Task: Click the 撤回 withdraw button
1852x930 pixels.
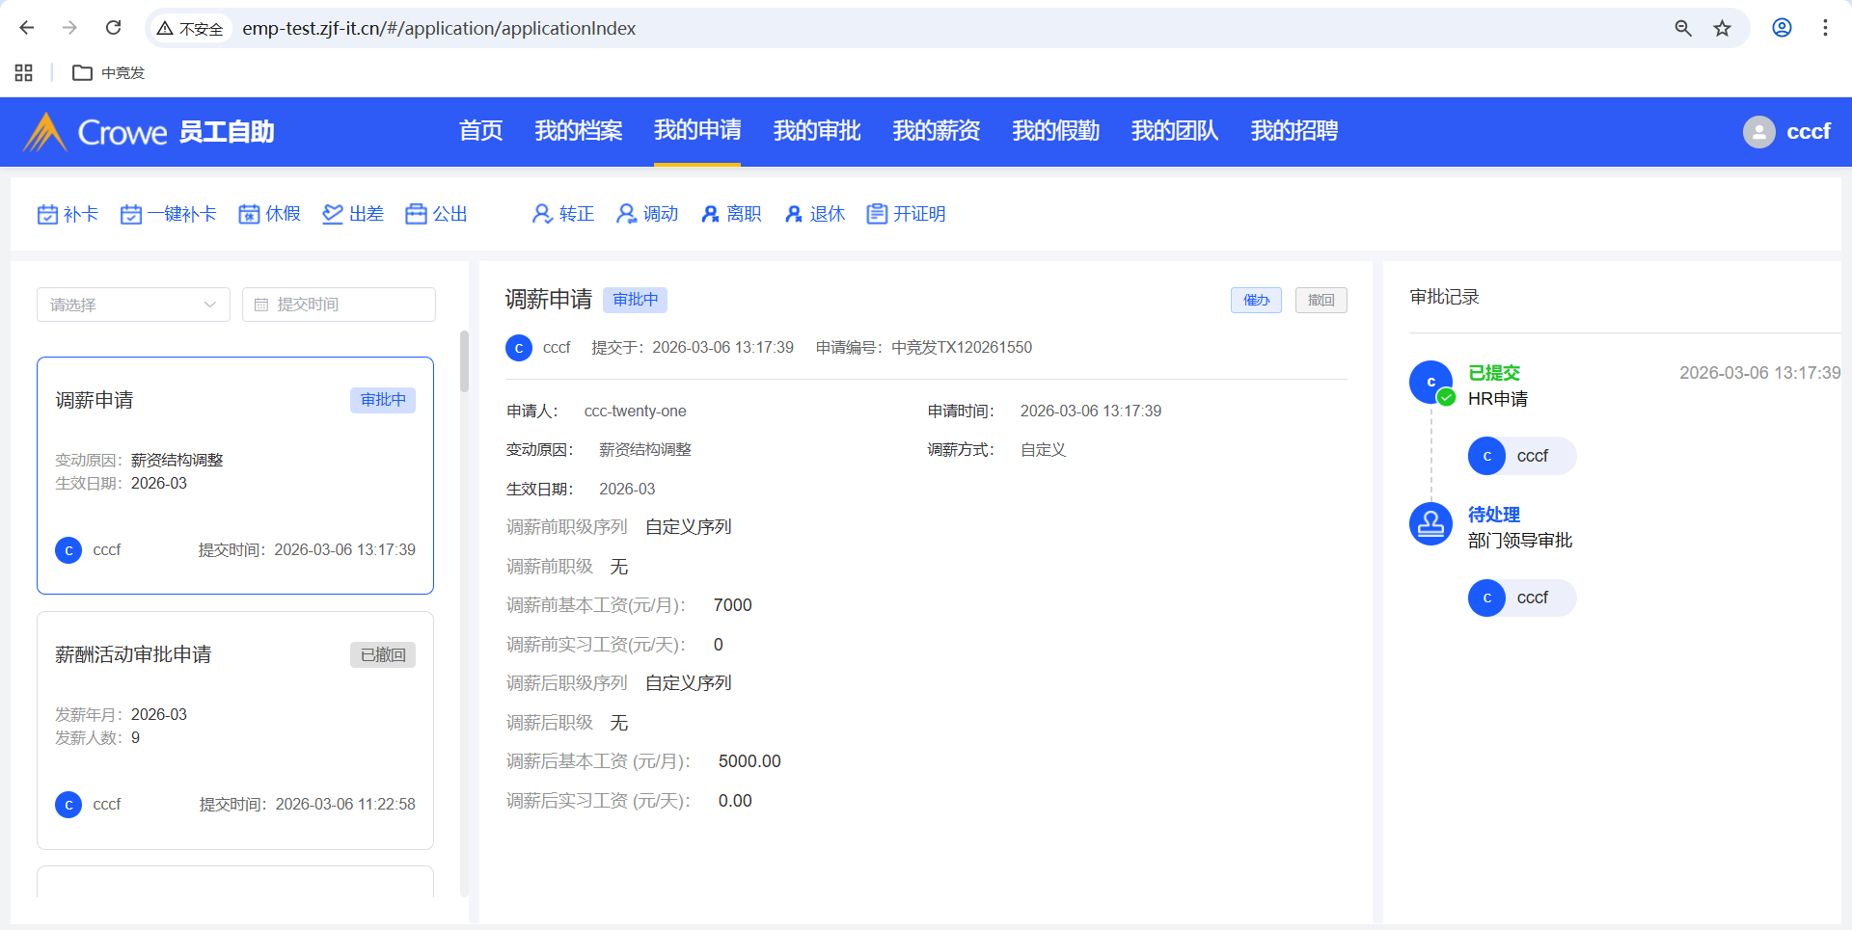Action: pos(1321,301)
